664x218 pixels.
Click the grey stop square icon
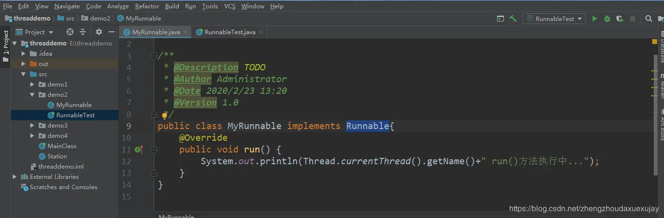pos(633,19)
